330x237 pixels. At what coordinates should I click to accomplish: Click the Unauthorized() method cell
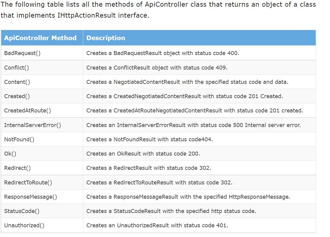click(x=24, y=225)
